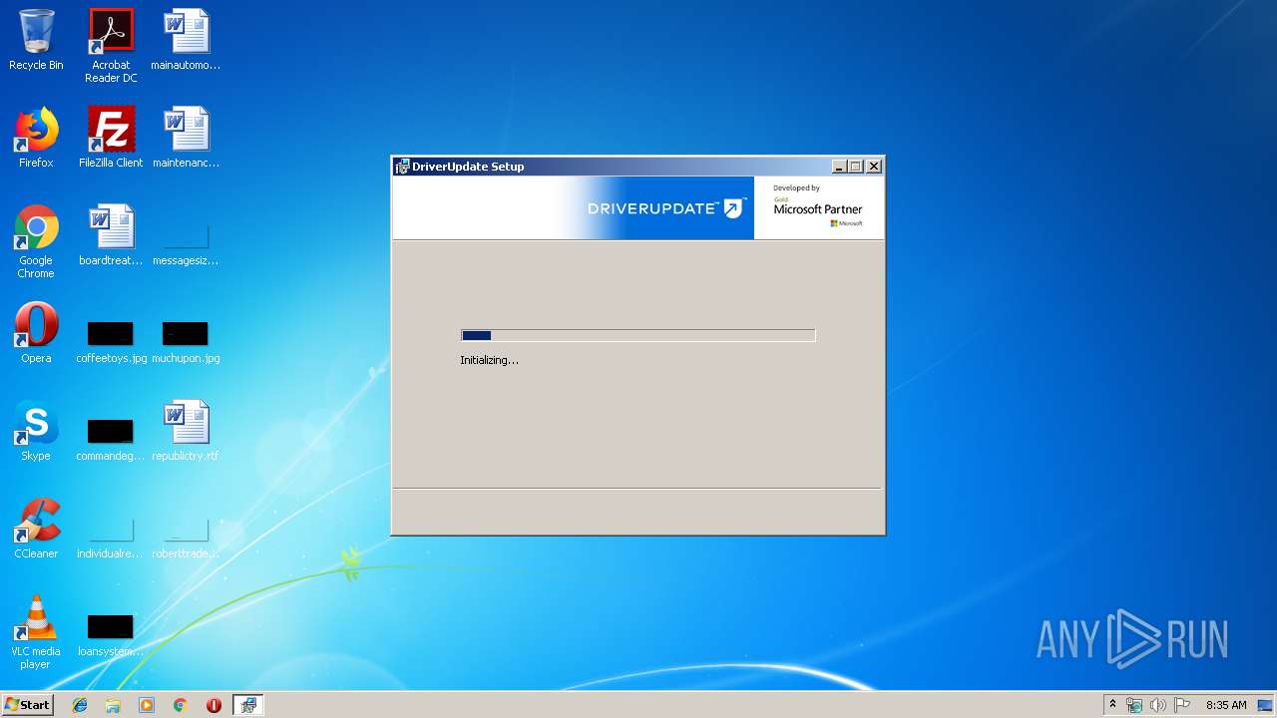Open Windows Media Player taskbar icon
The width and height of the screenshot is (1277, 718).
147,705
